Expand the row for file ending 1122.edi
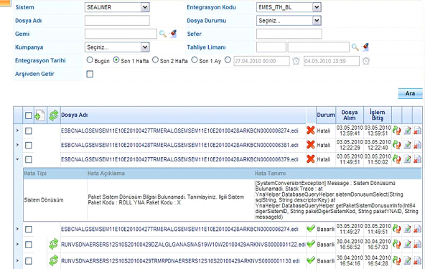This screenshot has height=269, width=425. 18,245
